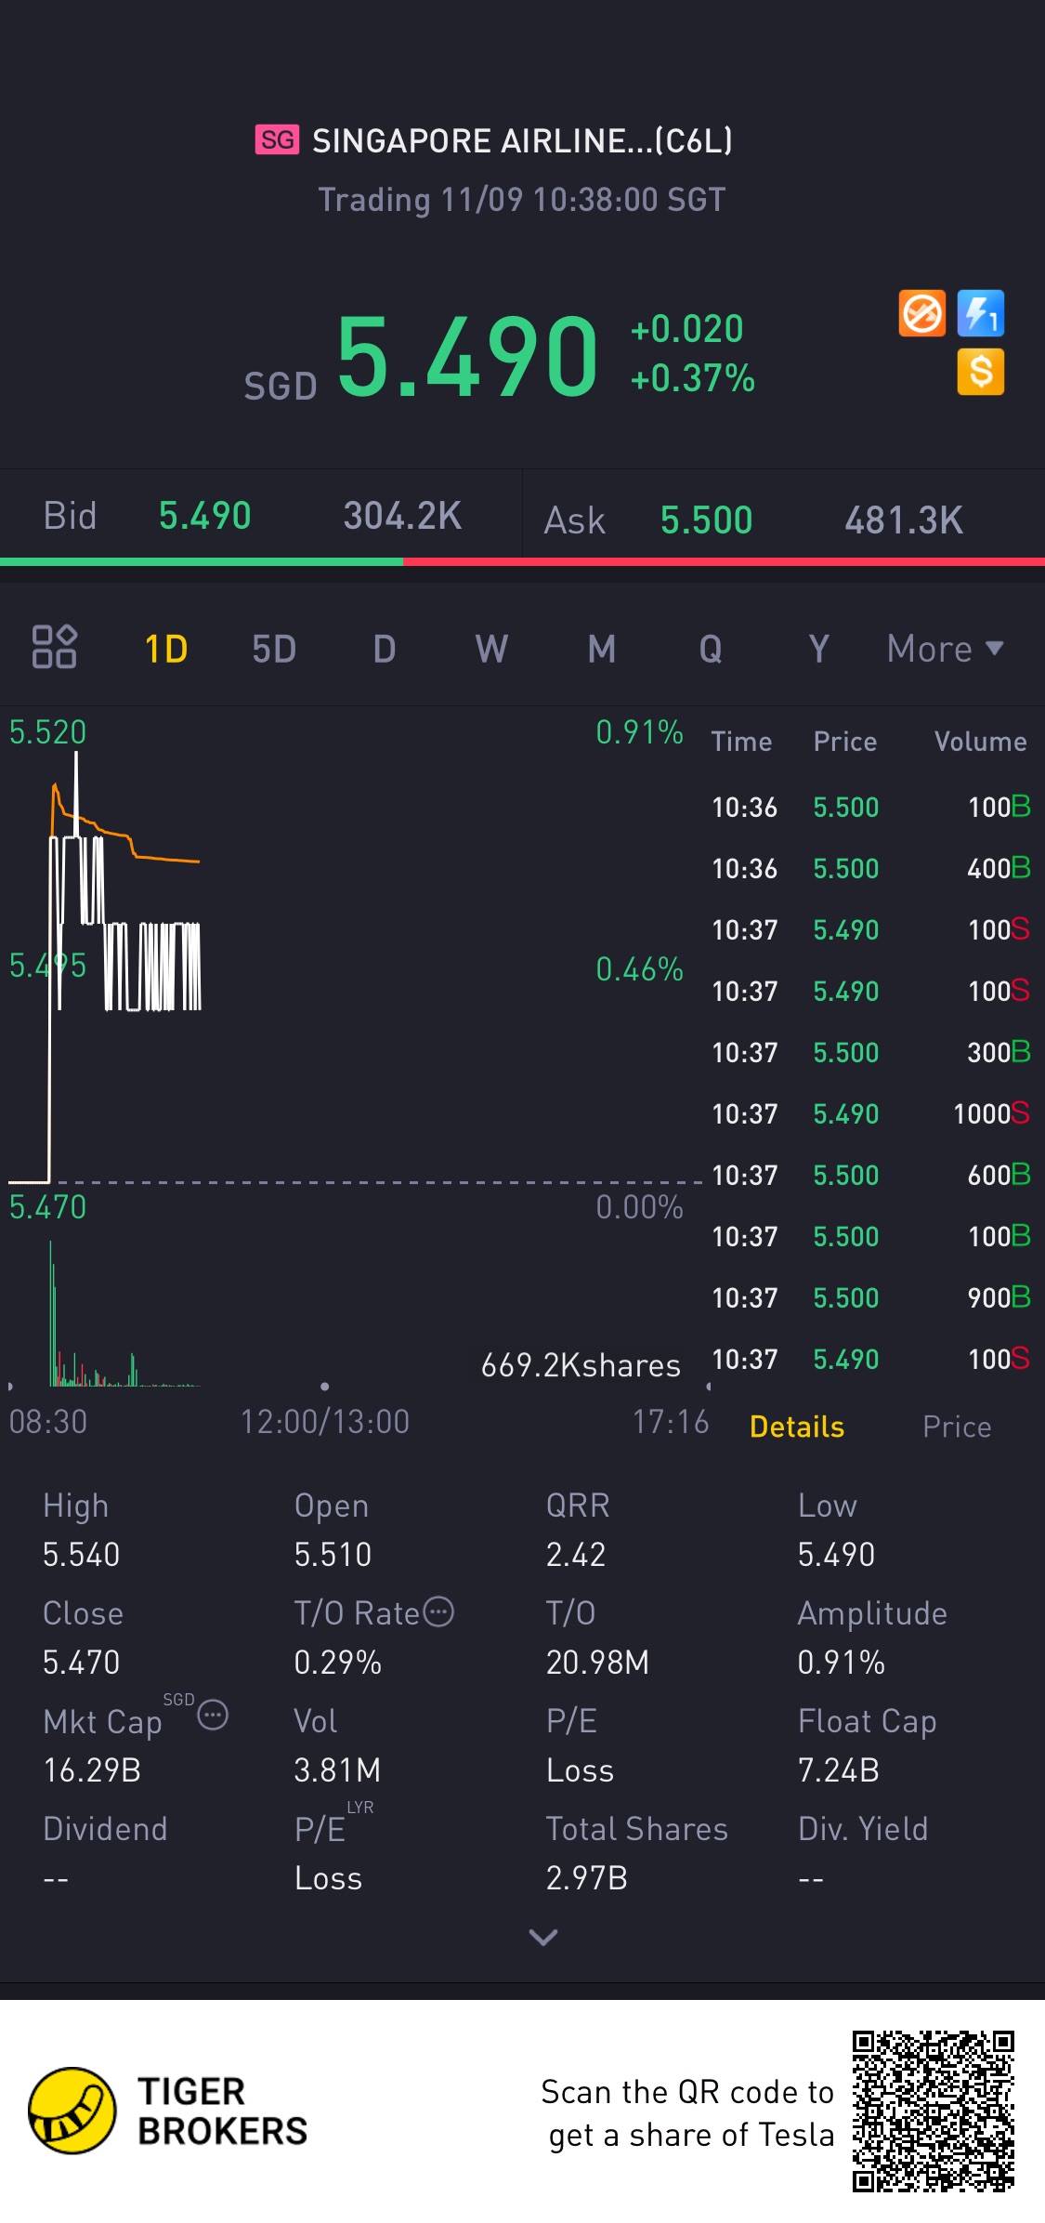1045x2223 pixels.
Task: Tap the volume bar chart
Action: point(353,1312)
